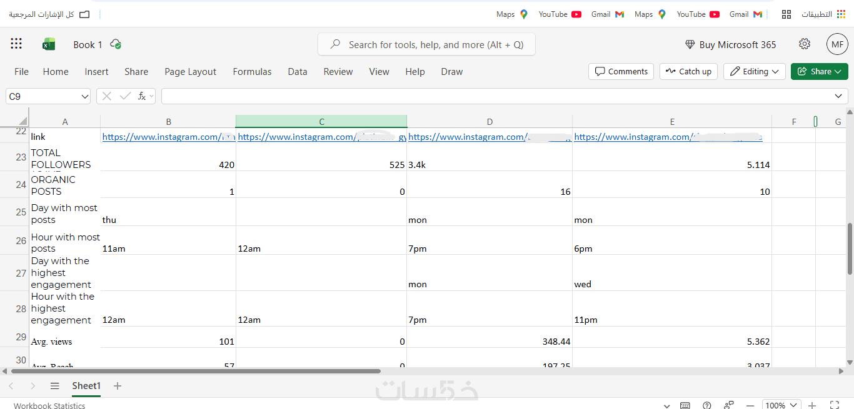Image resolution: width=854 pixels, height=409 pixels.
Task: Select the 11pm cell
Action: 672,309
